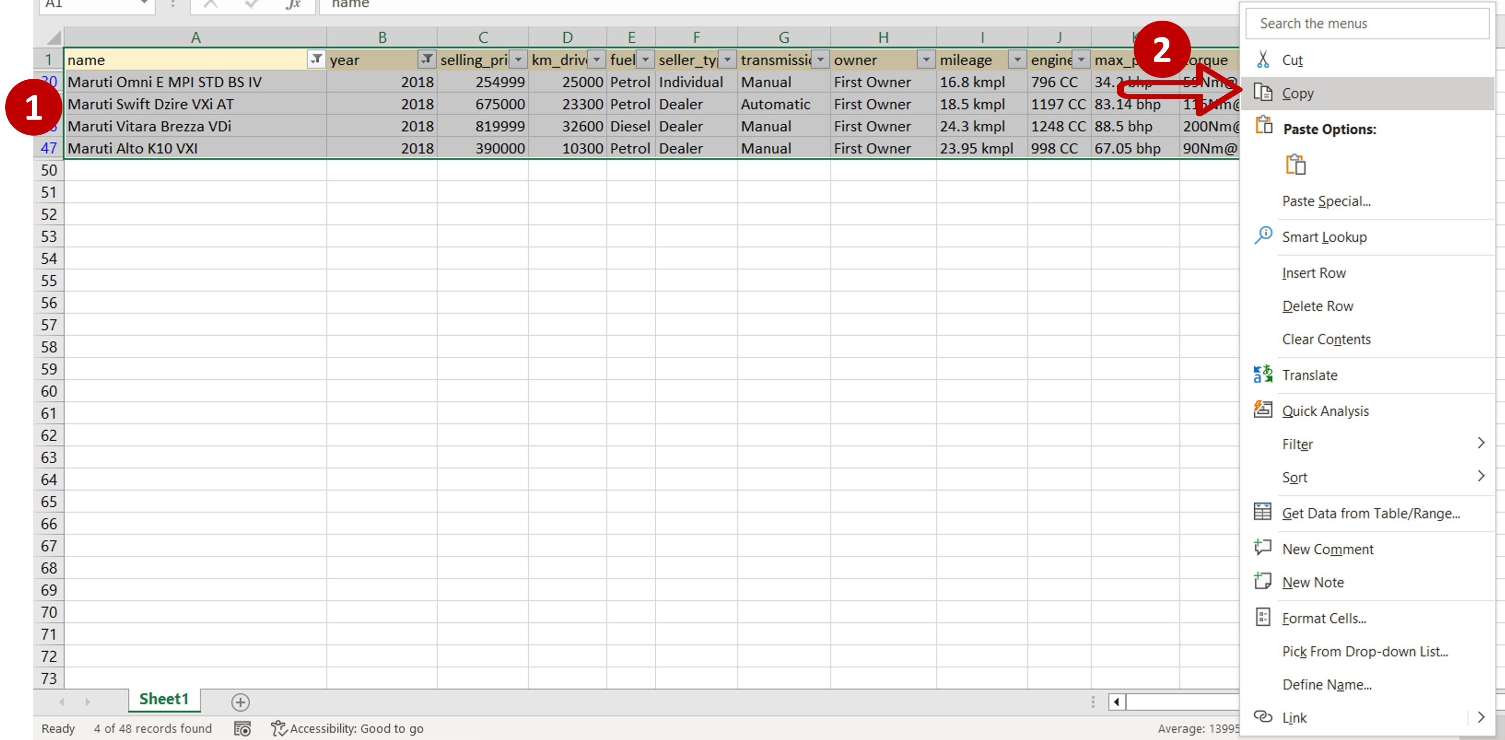Viewport: 1505px width, 740px height.
Task: Click cell Maruti Vitara Brezza VDi
Action: (x=195, y=127)
